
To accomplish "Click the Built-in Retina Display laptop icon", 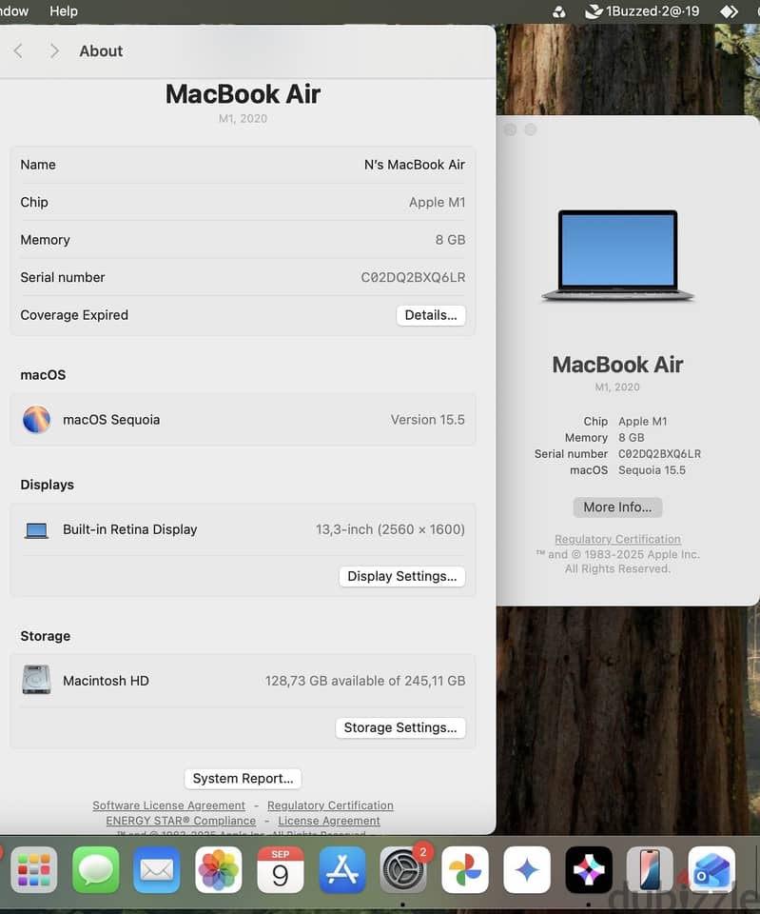I will pos(37,530).
